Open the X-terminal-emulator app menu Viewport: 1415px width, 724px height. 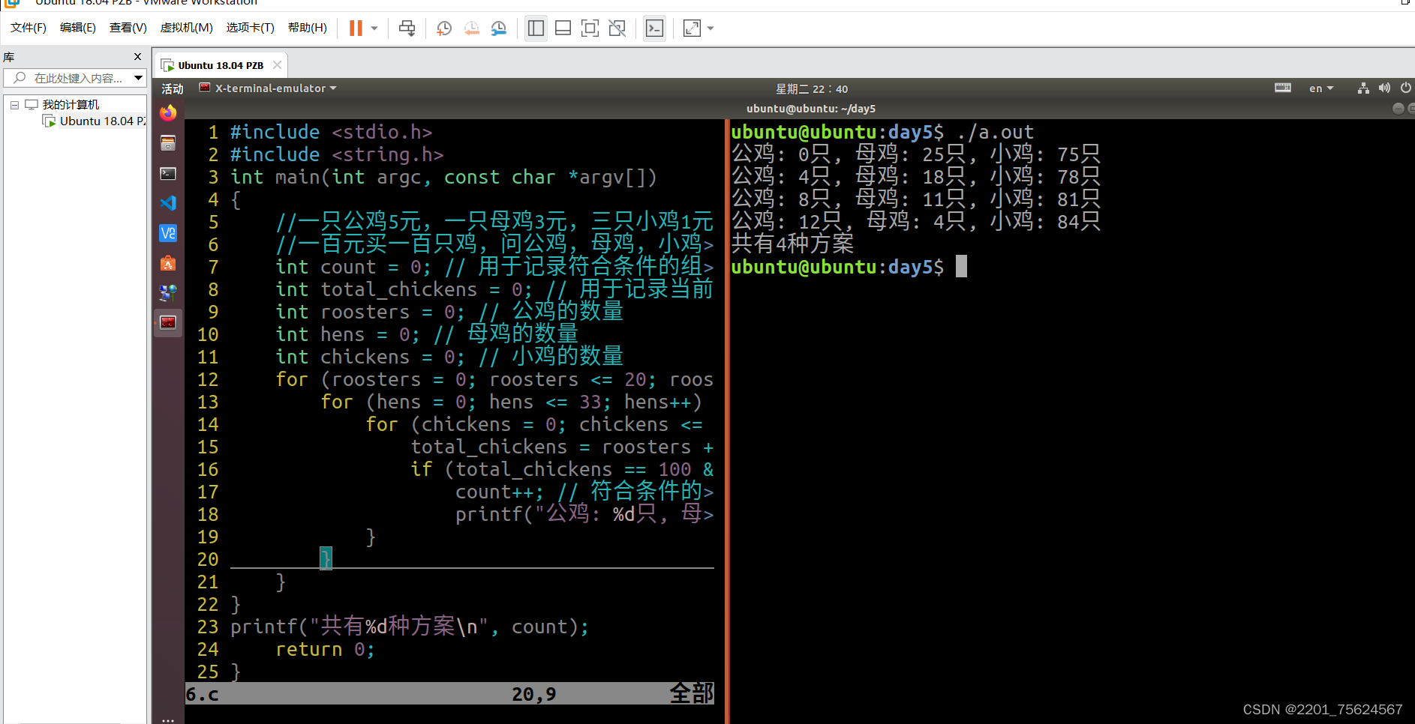click(268, 88)
